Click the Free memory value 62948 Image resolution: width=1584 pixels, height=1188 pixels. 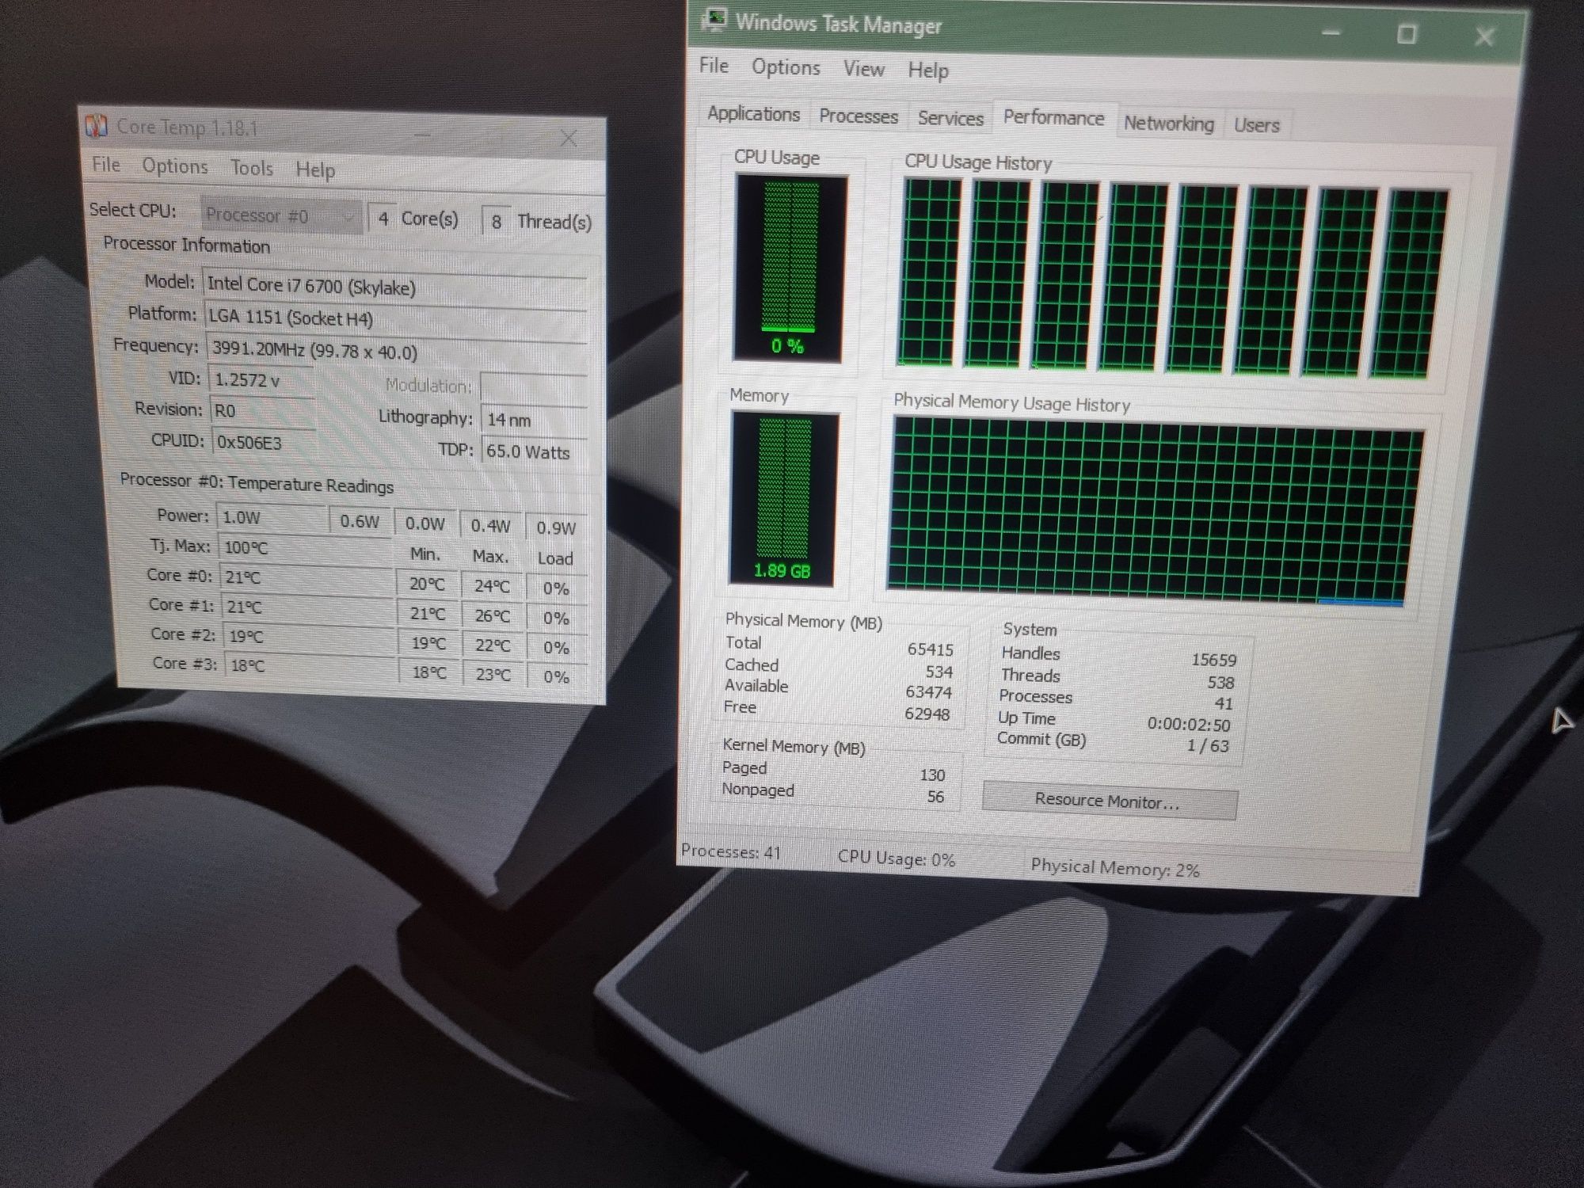pos(927,714)
